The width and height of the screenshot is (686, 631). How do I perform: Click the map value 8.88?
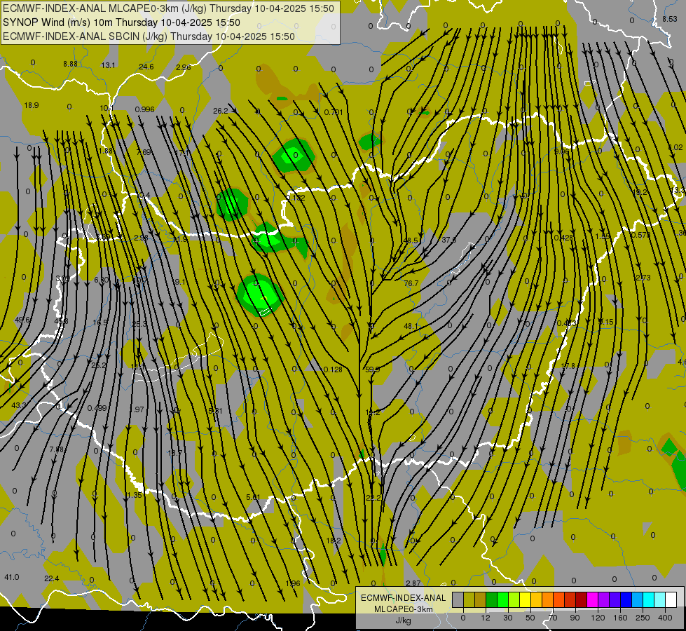click(71, 64)
